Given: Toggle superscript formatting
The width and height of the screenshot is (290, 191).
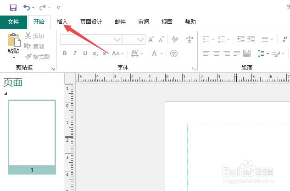Looking at the screenshot, I should pos(106,53).
